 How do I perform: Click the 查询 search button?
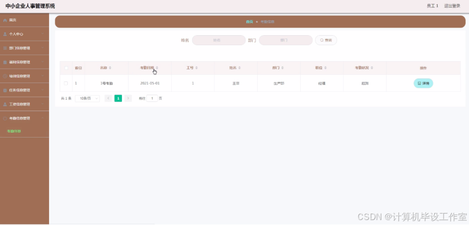326,40
